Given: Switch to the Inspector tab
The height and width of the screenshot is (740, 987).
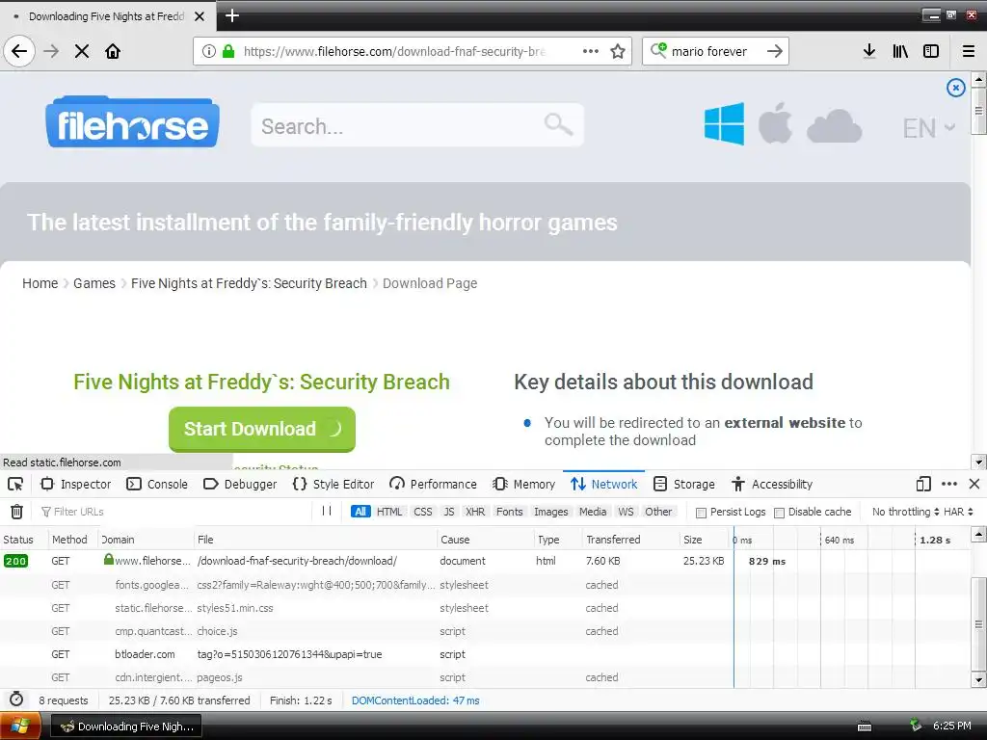Looking at the screenshot, I should click(75, 484).
